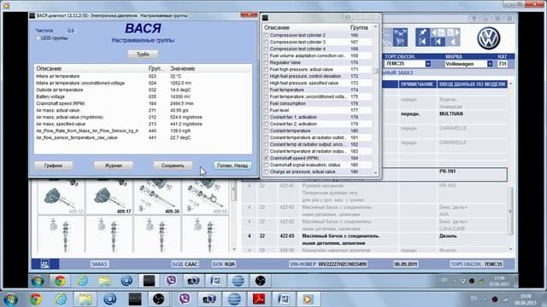Click the Группа column header in group list

click(x=359, y=27)
